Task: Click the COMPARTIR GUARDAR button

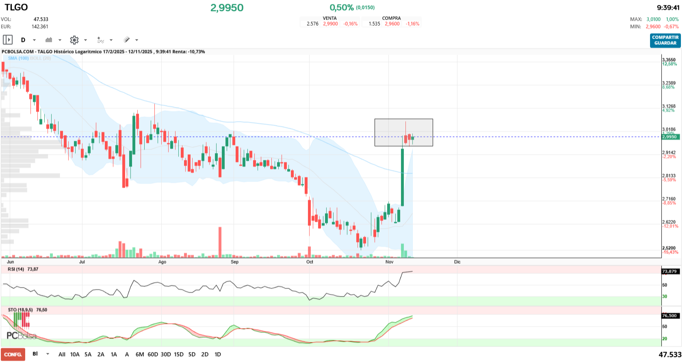Action: pyautogui.click(x=665, y=40)
